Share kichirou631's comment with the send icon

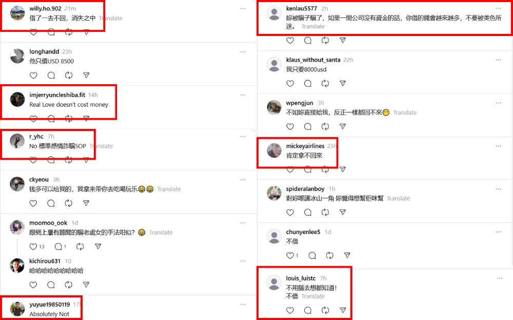tap(86, 285)
